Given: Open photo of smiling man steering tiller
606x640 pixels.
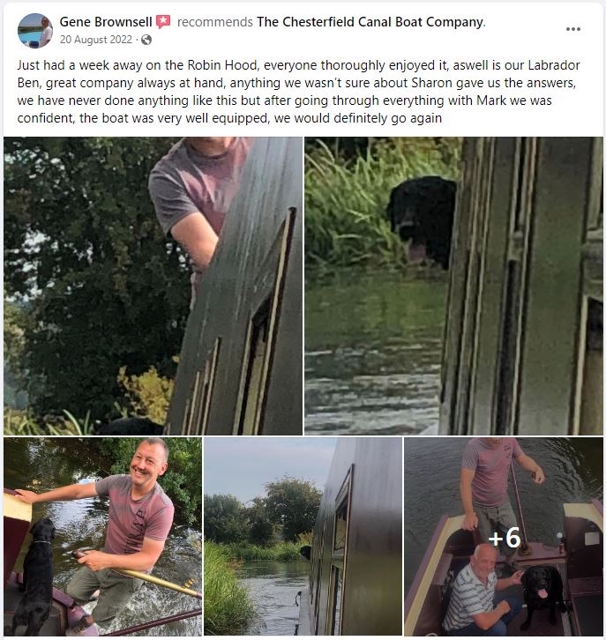Looking at the screenshot, I should click(x=102, y=536).
